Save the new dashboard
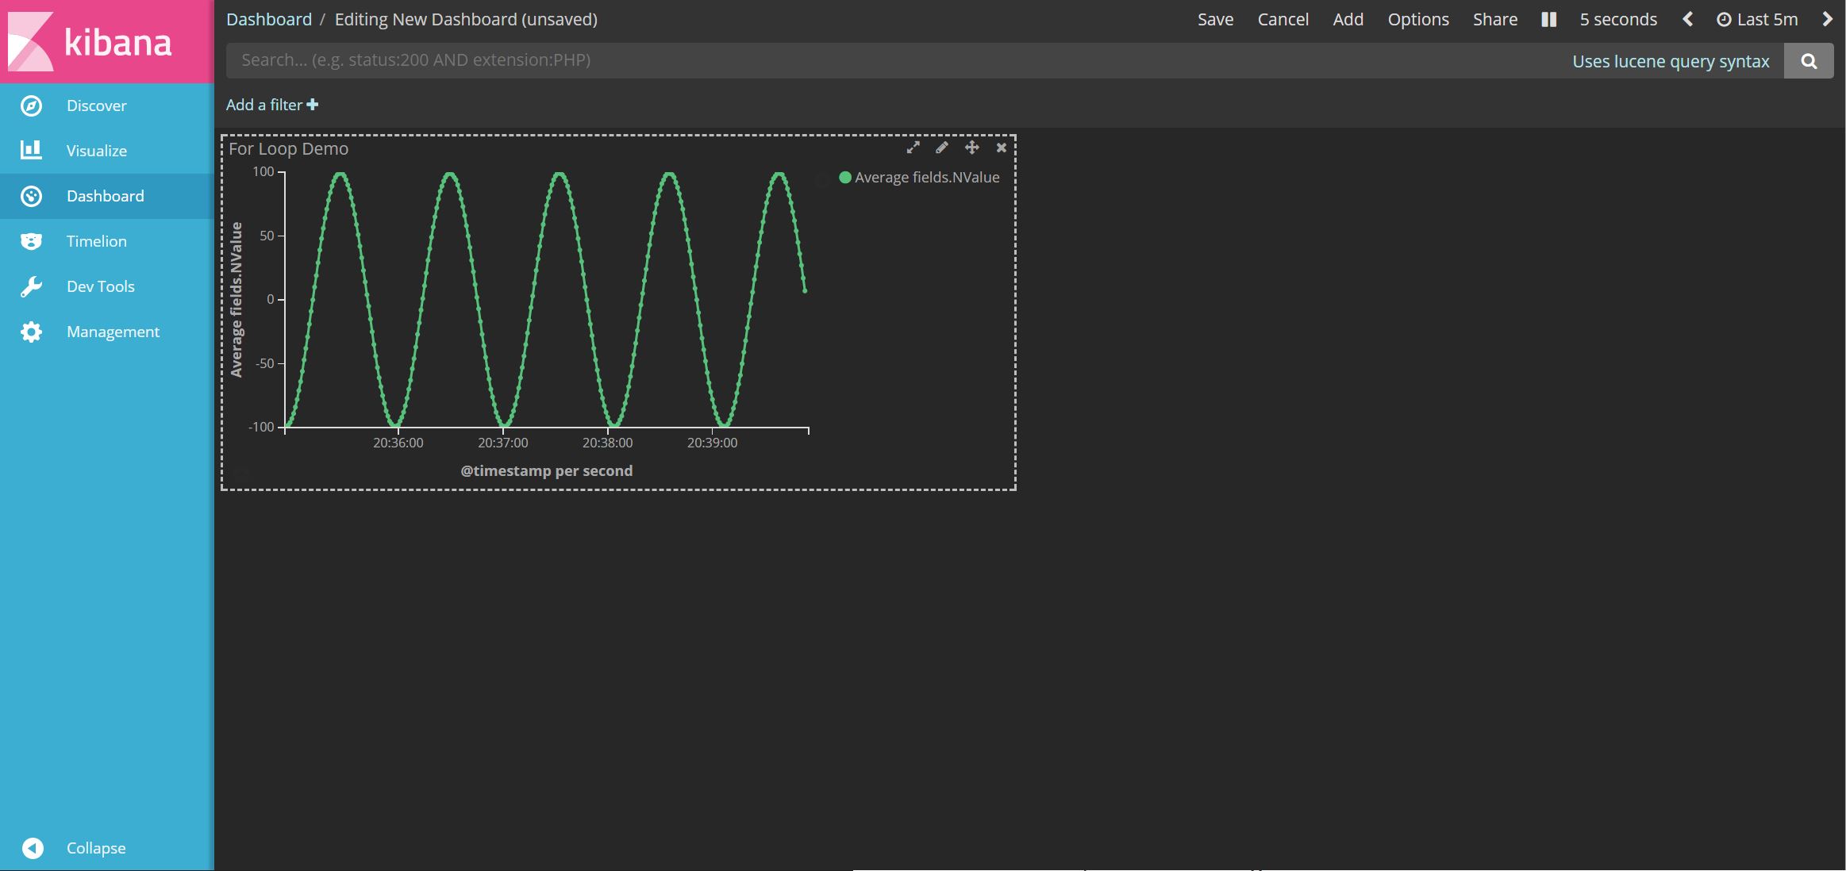Screen dimensions: 1846x871 tap(1215, 19)
